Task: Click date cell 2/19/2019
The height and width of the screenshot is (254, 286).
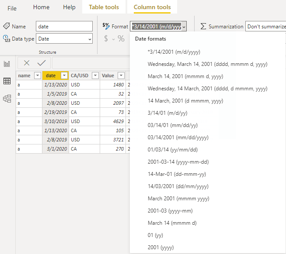Action: click(56, 112)
